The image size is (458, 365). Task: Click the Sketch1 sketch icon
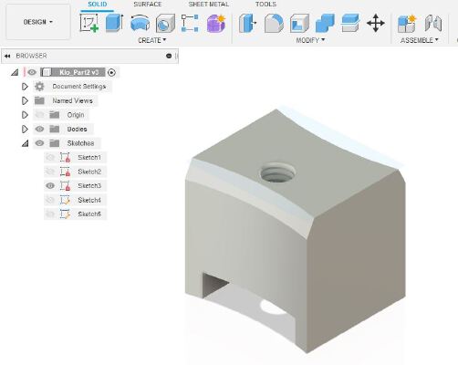tap(65, 157)
